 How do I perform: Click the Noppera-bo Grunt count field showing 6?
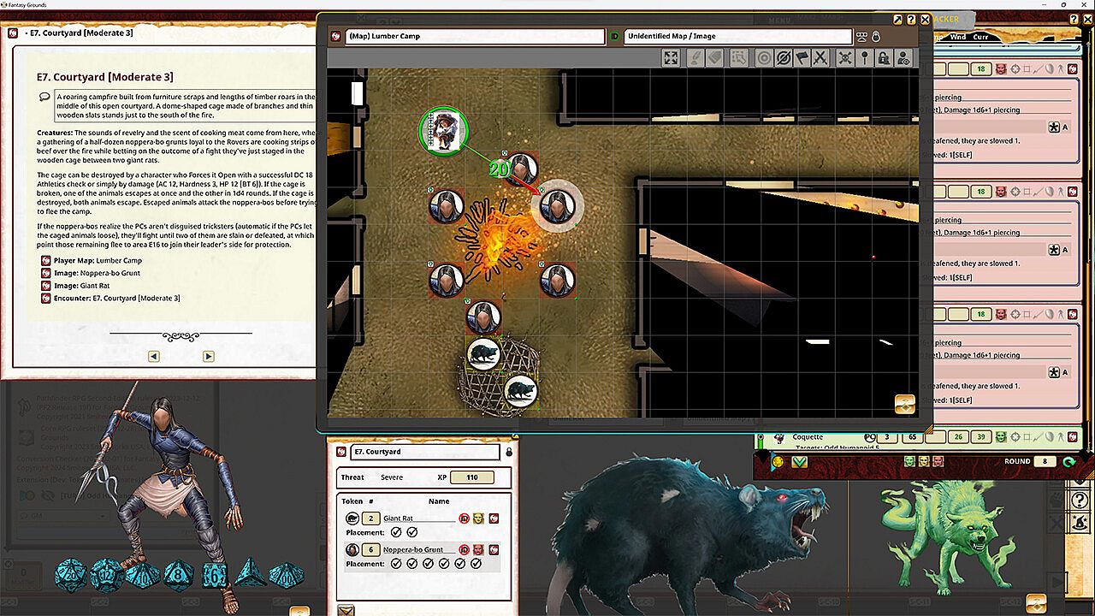(x=371, y=549)
